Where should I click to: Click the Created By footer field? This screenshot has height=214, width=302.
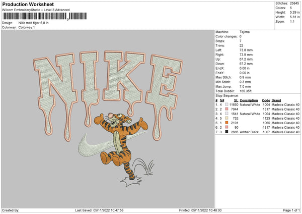point(11,210)
